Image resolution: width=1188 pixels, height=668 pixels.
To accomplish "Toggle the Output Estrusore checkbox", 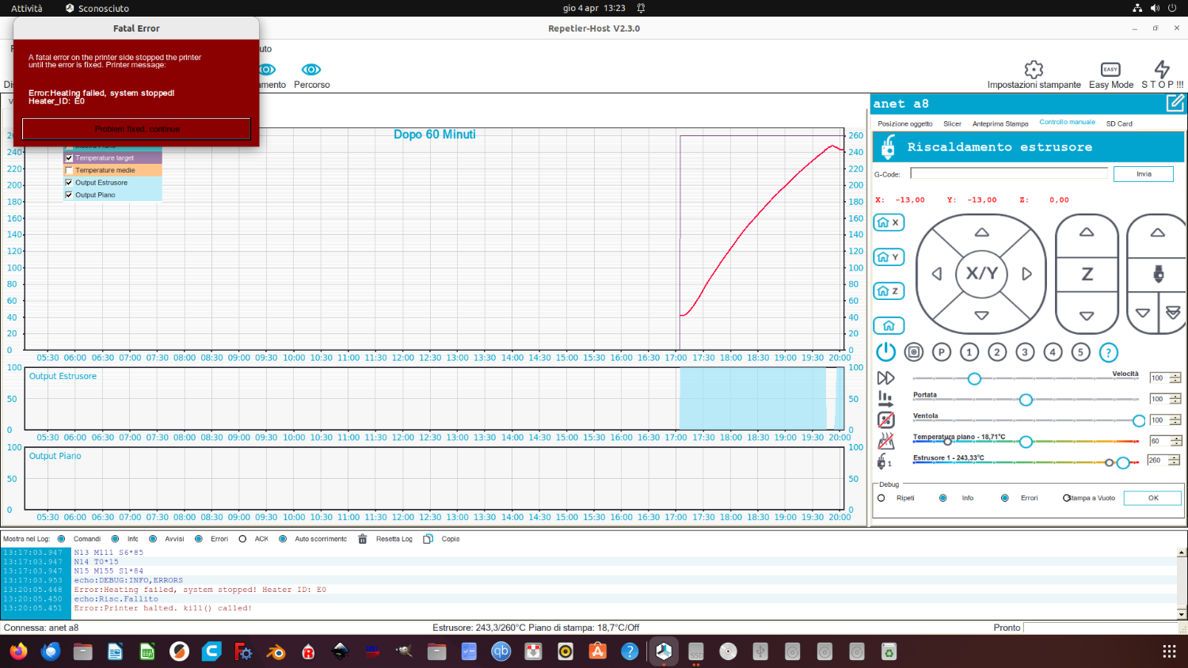I will (69, 183).
